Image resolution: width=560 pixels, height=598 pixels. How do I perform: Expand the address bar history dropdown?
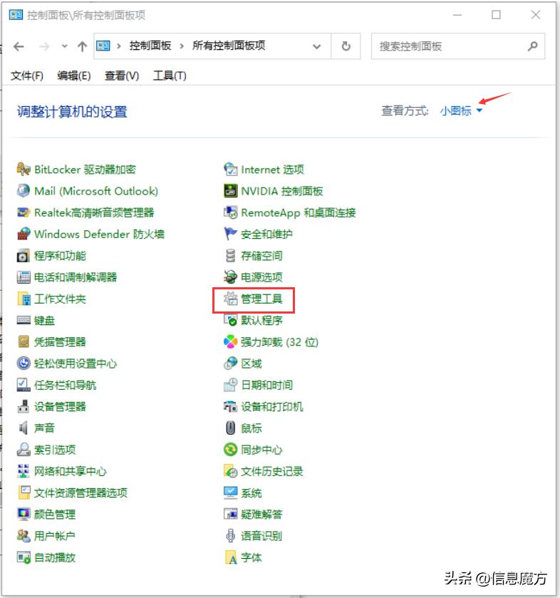click(316, 46)
